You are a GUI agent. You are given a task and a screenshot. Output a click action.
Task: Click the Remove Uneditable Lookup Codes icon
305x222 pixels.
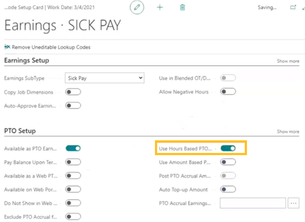[x=7, y=47]
